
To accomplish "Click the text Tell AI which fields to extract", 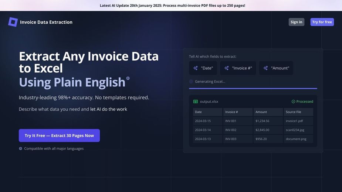I will [x=213, y=56].
